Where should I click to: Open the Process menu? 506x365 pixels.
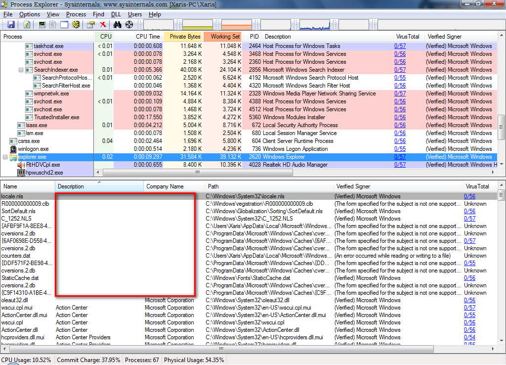point(76,14)
